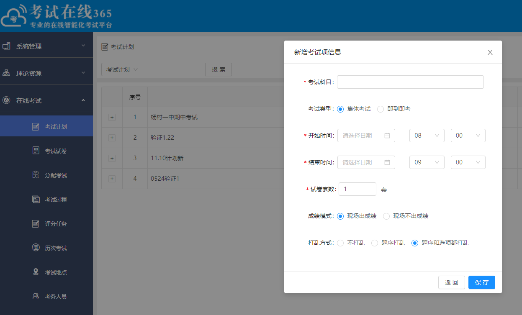Click the 考试试卷 paper icon

(x=36, y=151)
